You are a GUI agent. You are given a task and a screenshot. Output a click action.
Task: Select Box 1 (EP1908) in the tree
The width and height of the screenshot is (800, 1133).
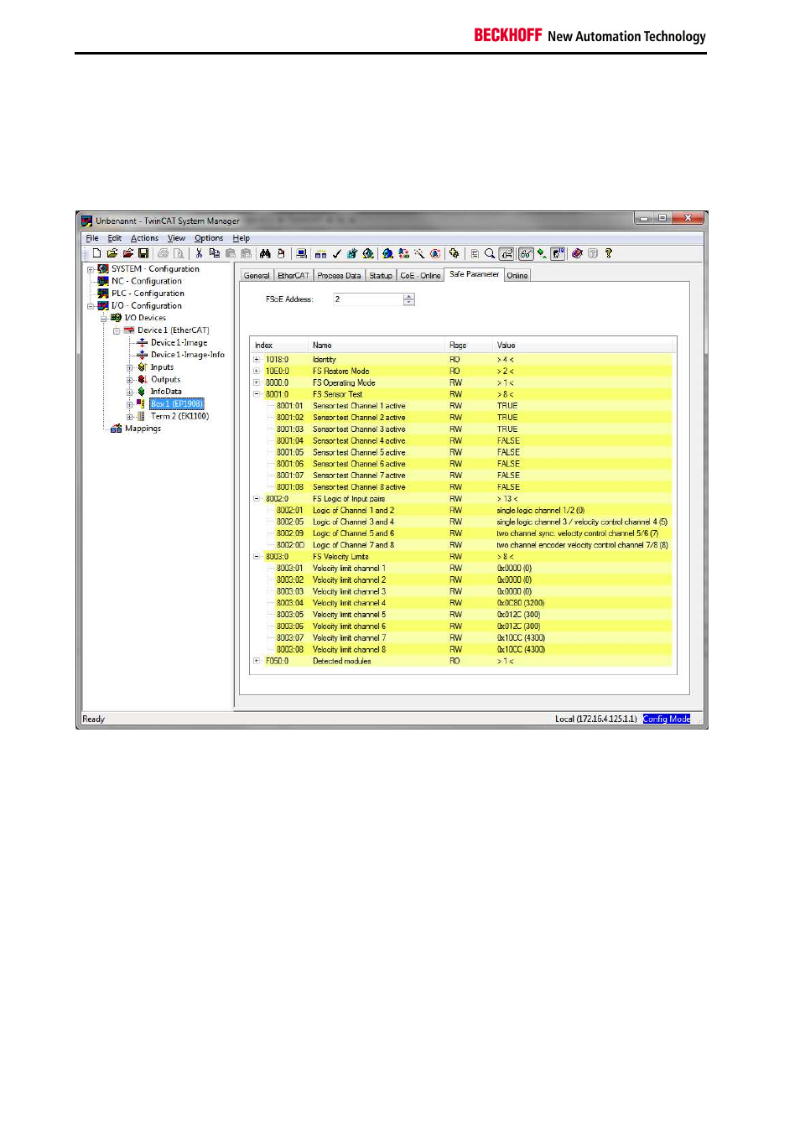click(x=177, y=404)
